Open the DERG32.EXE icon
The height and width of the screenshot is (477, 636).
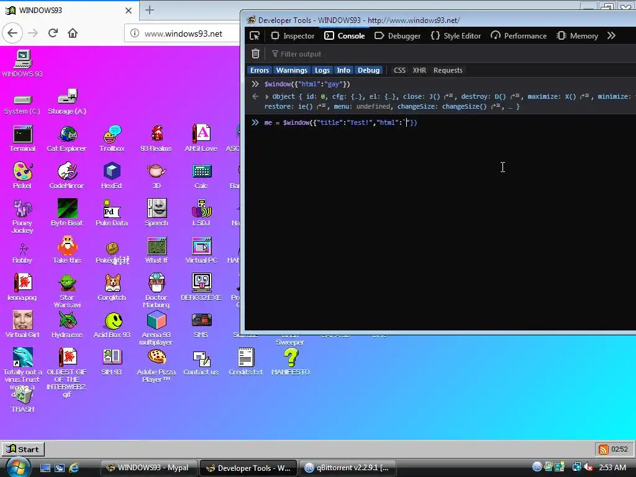201,287
